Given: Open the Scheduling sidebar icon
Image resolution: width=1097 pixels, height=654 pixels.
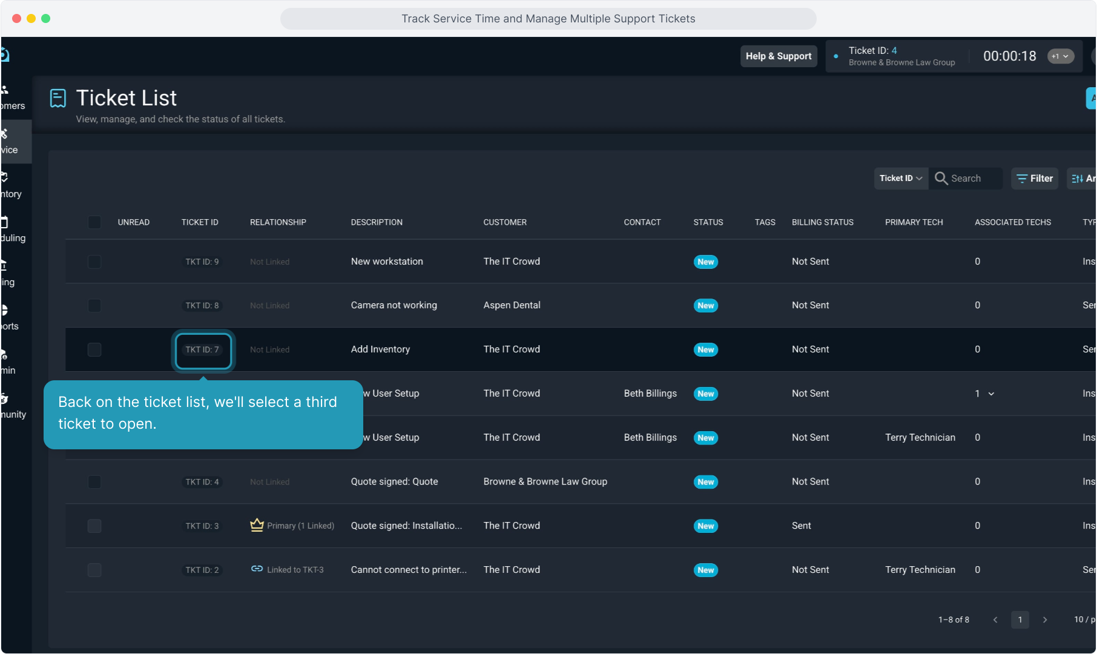Looking at the screenshot, I should (5, 222).
